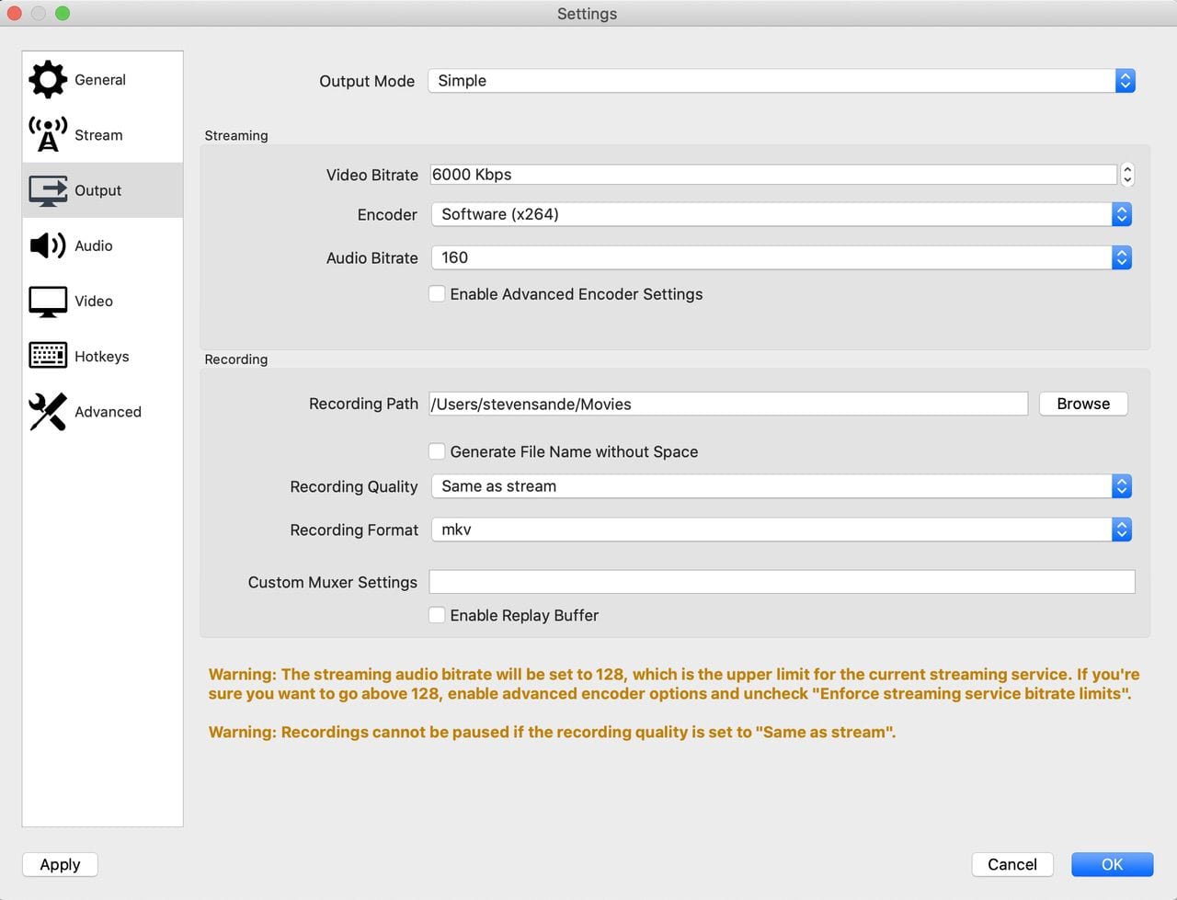The height and width of the screenshot is (900, 1177).
Task: Expand the Encoder dropdown
Action: (x=781, y=214)
